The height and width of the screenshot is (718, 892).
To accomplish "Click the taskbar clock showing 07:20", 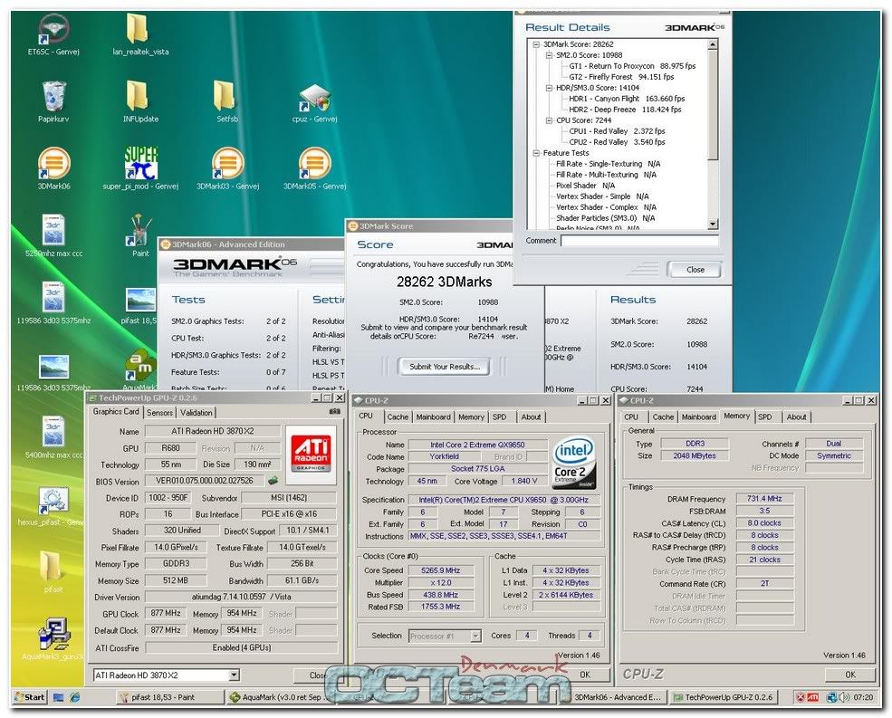I will 863,697.
